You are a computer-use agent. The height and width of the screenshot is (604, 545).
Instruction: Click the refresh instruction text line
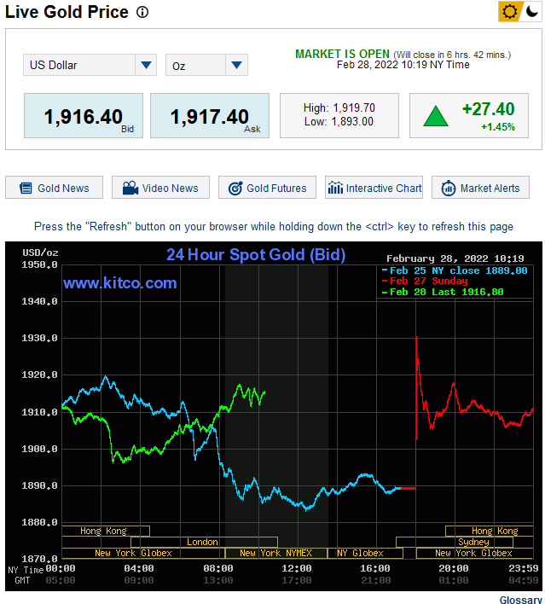click(x=274, y=227)
